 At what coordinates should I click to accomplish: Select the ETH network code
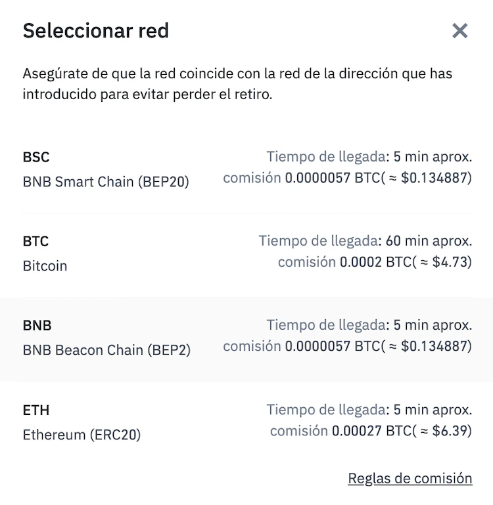36,410
